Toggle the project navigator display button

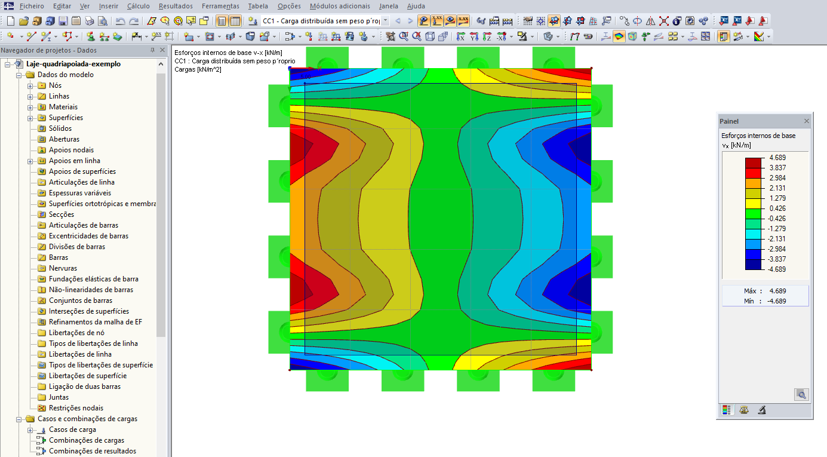coord(222,21)
